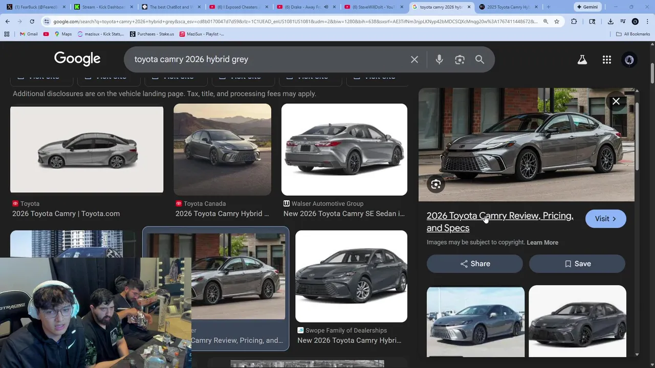
Task: Close the SteveWillDoIt tab
Action: click(x=401, y=7)
